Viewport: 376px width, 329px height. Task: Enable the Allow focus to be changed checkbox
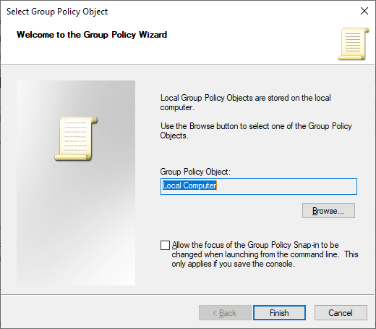click(165, 245)
